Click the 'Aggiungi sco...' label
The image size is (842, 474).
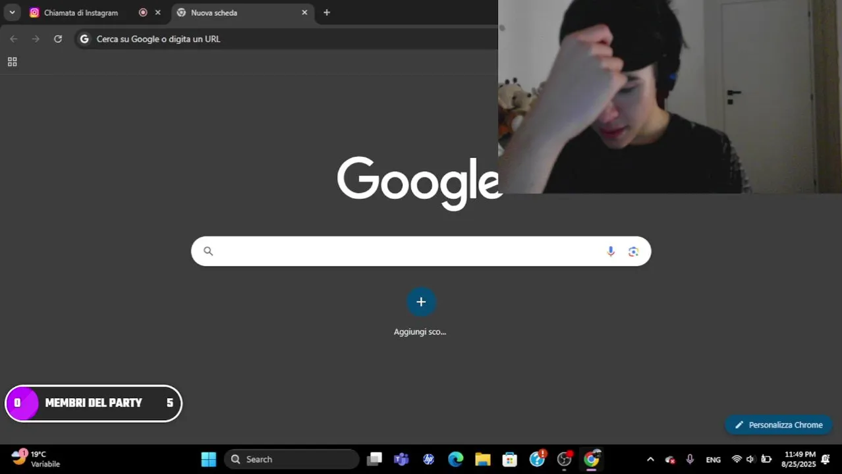420,332
